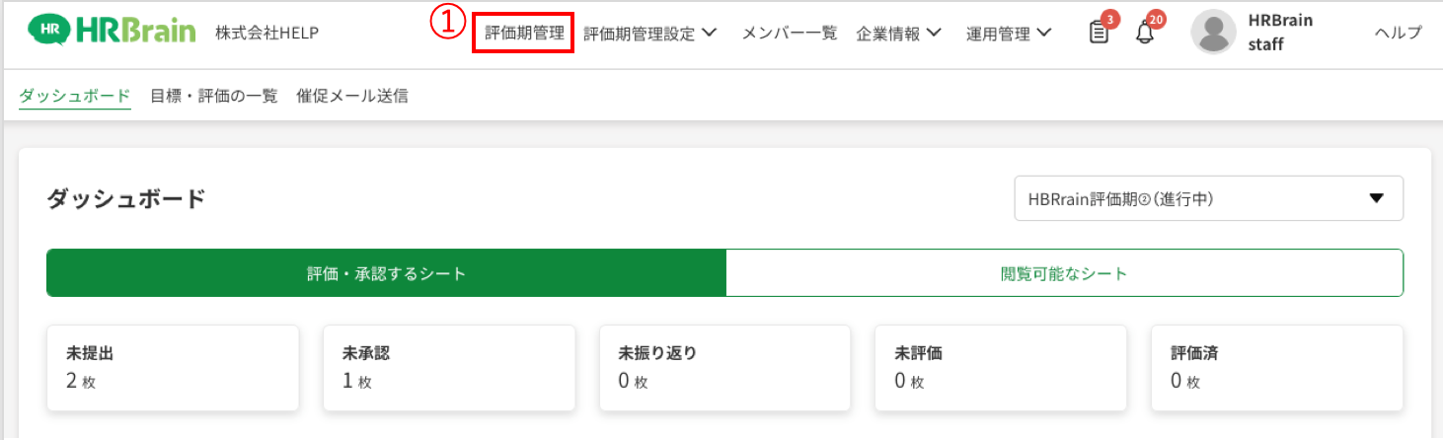Click the 未振り返り status card
Image resolution: width=1443 pixels, height=440 pixels.
click(725, 368)
